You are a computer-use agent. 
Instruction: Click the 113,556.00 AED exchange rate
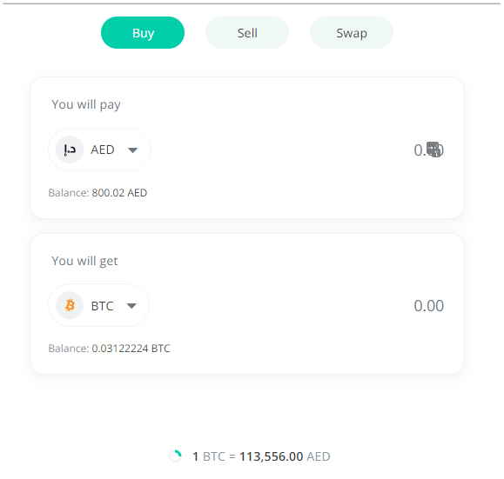click(285, 456)
